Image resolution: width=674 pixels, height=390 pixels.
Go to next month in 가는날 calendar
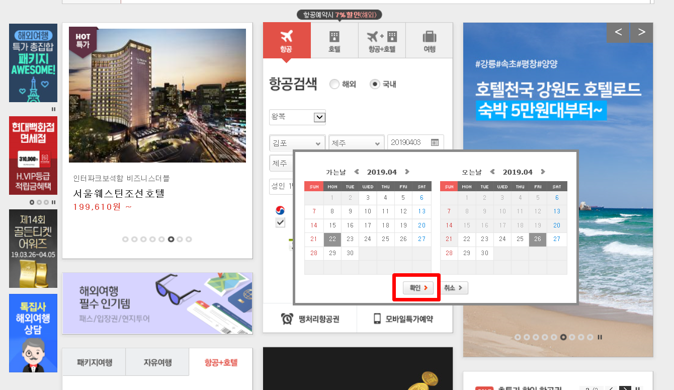[407, 172]
